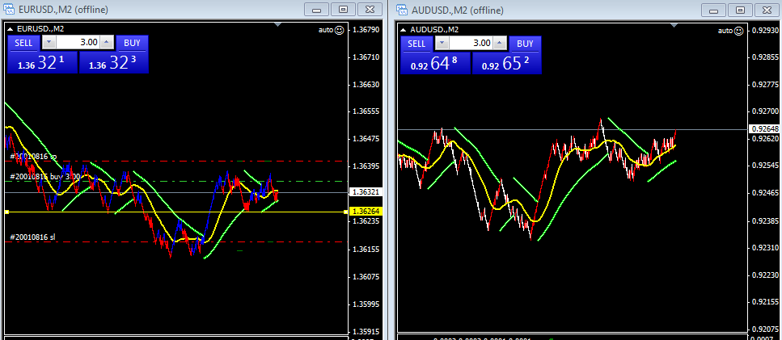
Task: Click EURUSD buy price 1.36 32 tile
Action: (114, 62)
